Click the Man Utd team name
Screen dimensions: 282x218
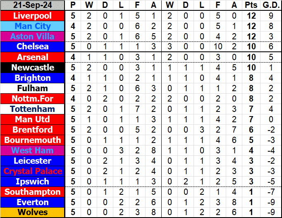tap(33, 119)
